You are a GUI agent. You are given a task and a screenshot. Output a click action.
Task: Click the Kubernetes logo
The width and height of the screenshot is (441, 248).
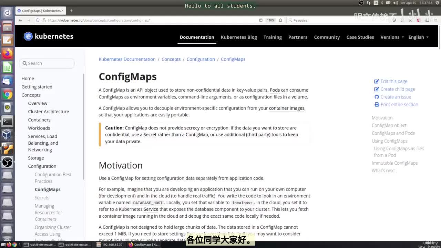click(x=49, y=36)
